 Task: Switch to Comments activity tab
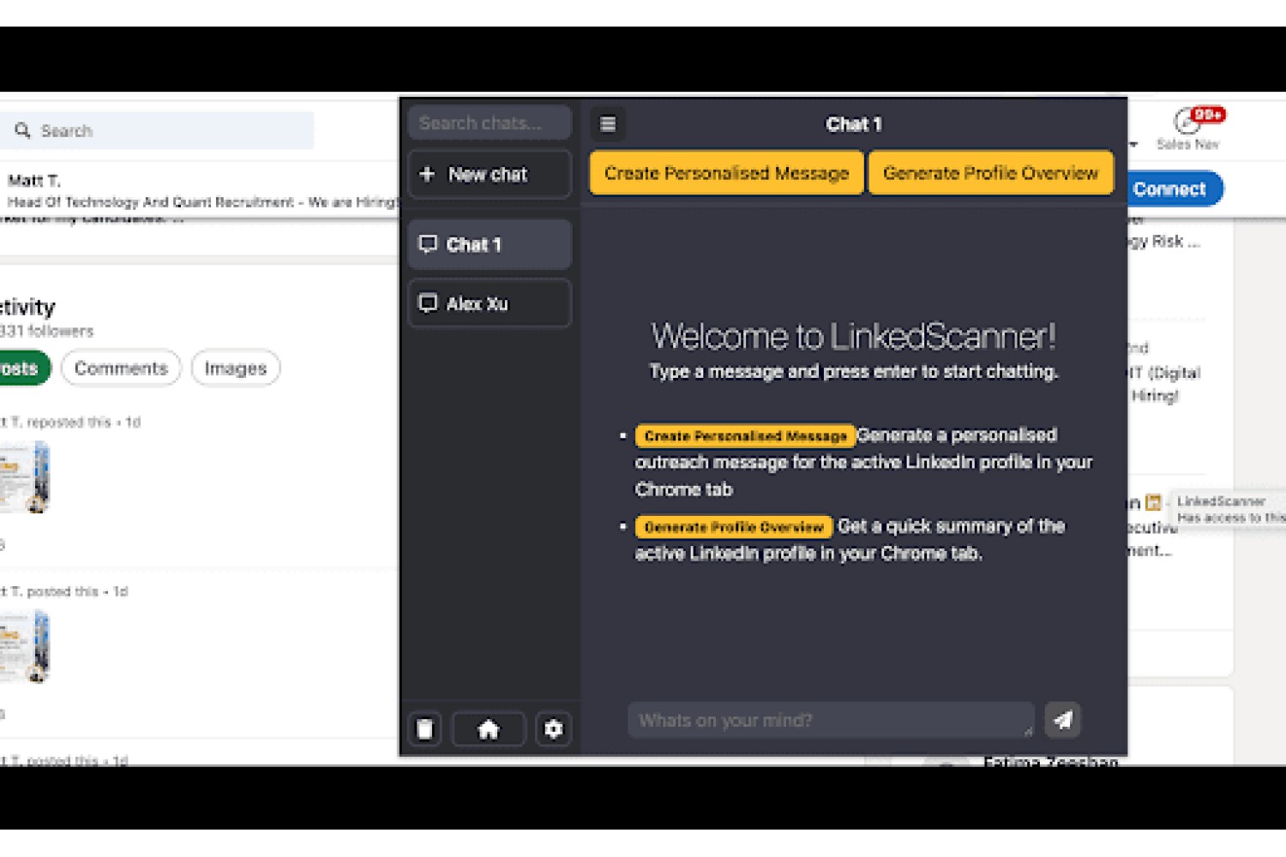121,369
